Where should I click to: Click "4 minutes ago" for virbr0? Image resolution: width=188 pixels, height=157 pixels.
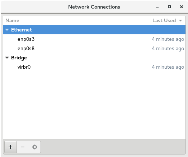coord(168,67)
